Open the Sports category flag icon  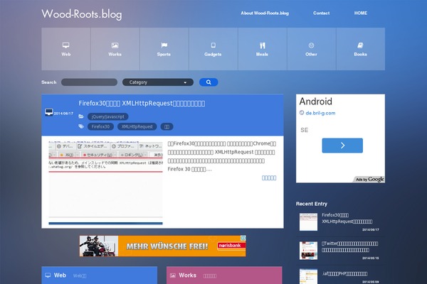tap(164, 45)
